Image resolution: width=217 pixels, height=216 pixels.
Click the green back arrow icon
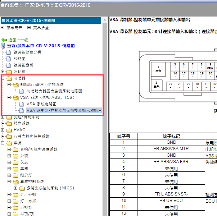tap(4, 40)
